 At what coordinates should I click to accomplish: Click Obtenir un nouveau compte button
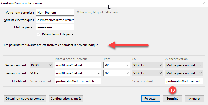(x=25, y=99)
